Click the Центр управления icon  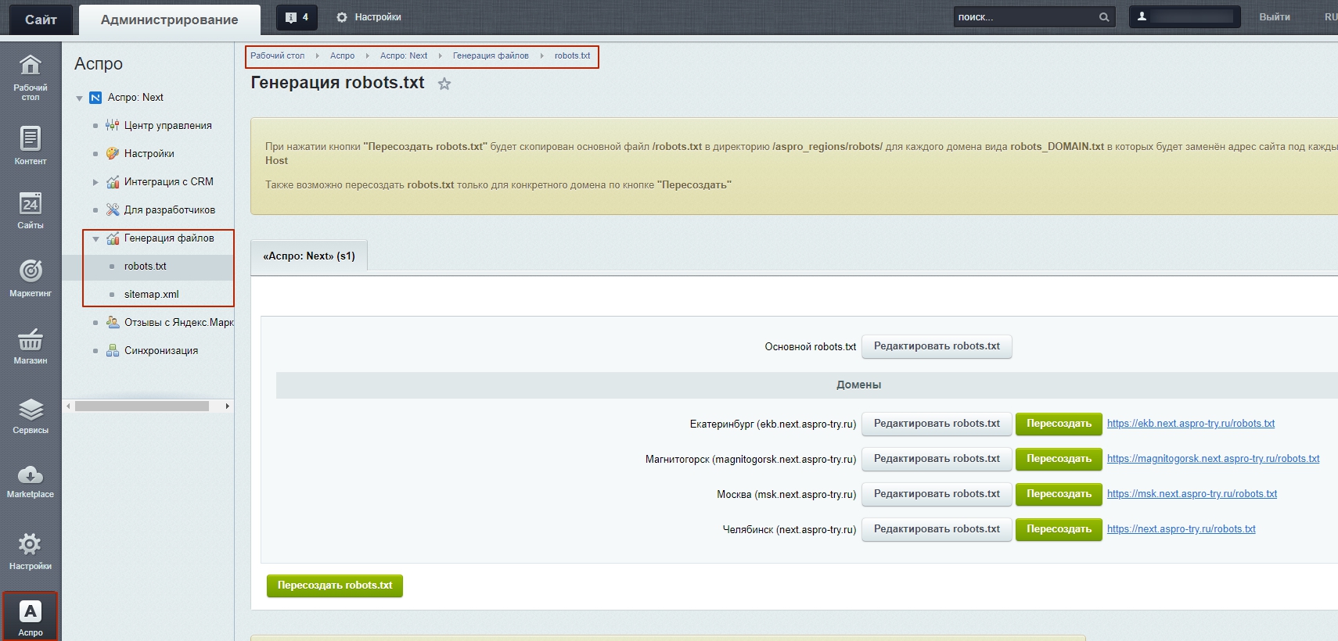click(x=113, y=126)
